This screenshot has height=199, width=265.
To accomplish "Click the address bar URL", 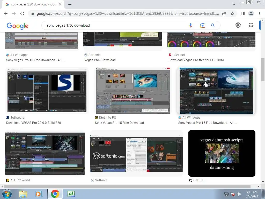I will click(x=128, y=13).
